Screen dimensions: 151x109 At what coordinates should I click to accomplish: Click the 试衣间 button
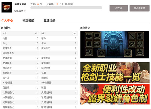pos(119,8)
